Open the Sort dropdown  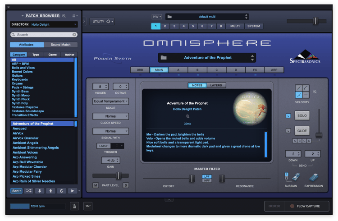point(16,191)
